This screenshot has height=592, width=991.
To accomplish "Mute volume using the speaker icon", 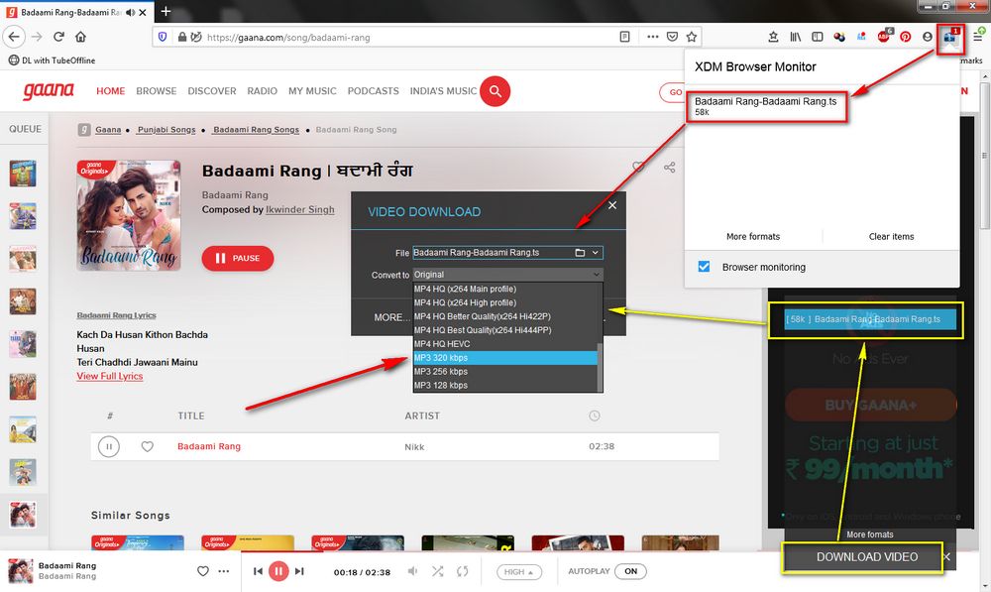I will click(x=412, y=571).
